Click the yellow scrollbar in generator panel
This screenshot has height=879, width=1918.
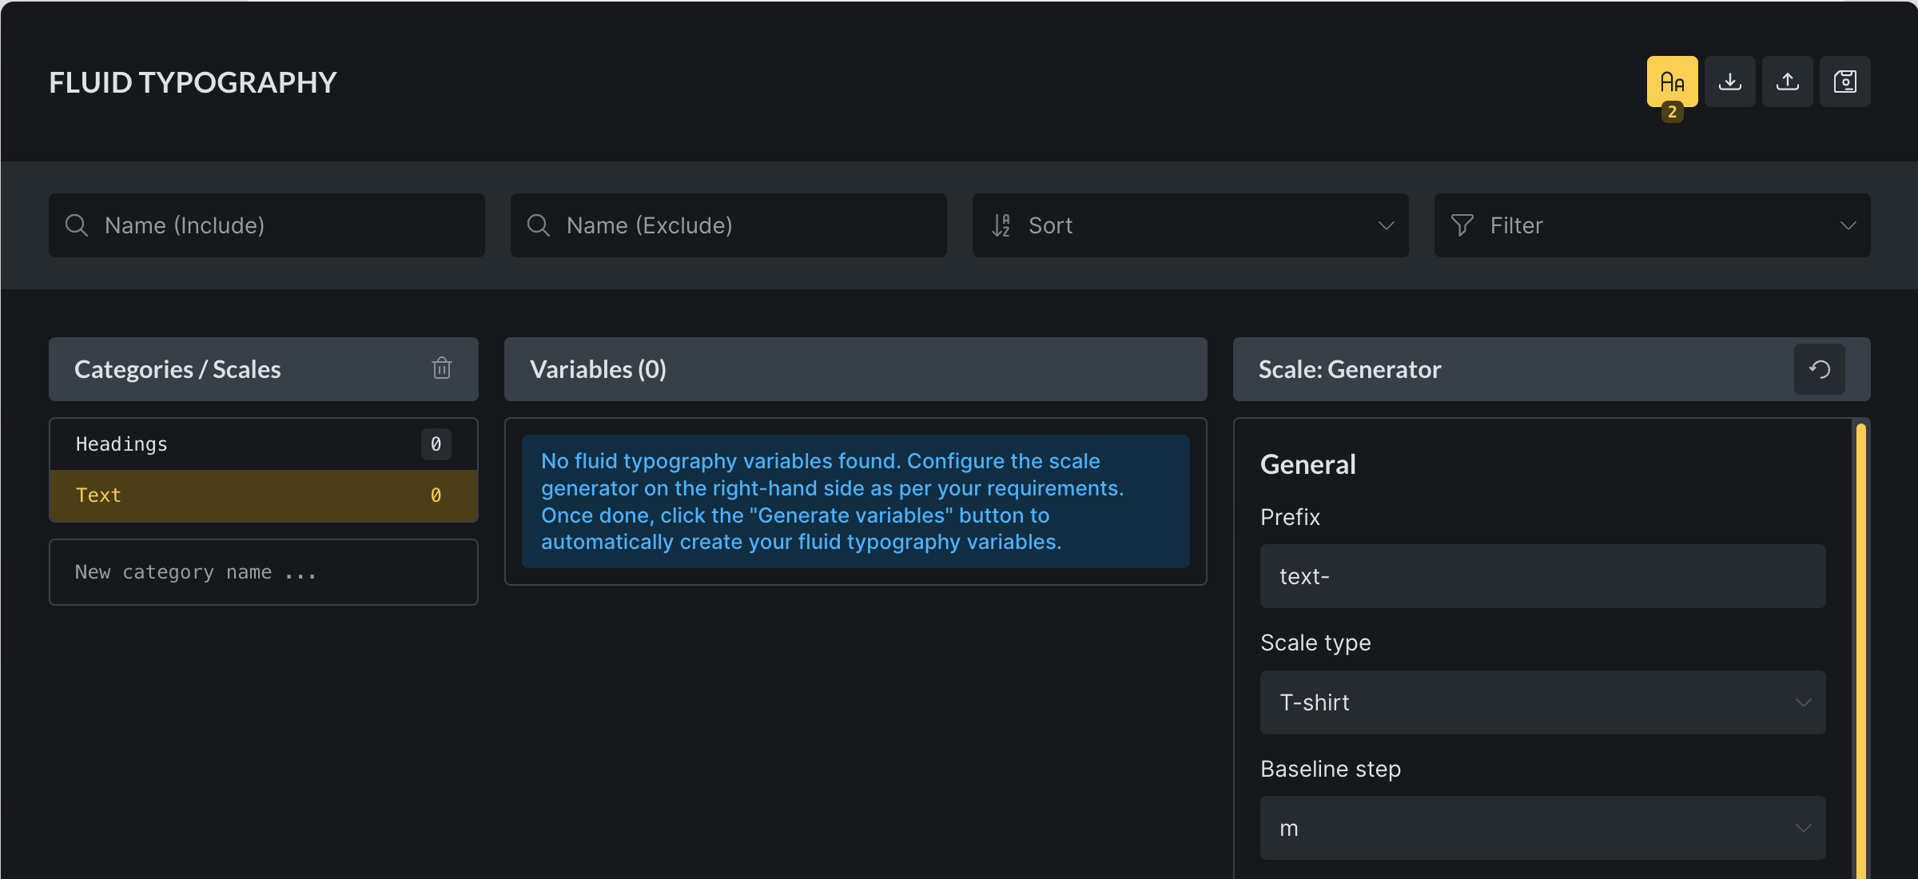(x=1860, y=639)
